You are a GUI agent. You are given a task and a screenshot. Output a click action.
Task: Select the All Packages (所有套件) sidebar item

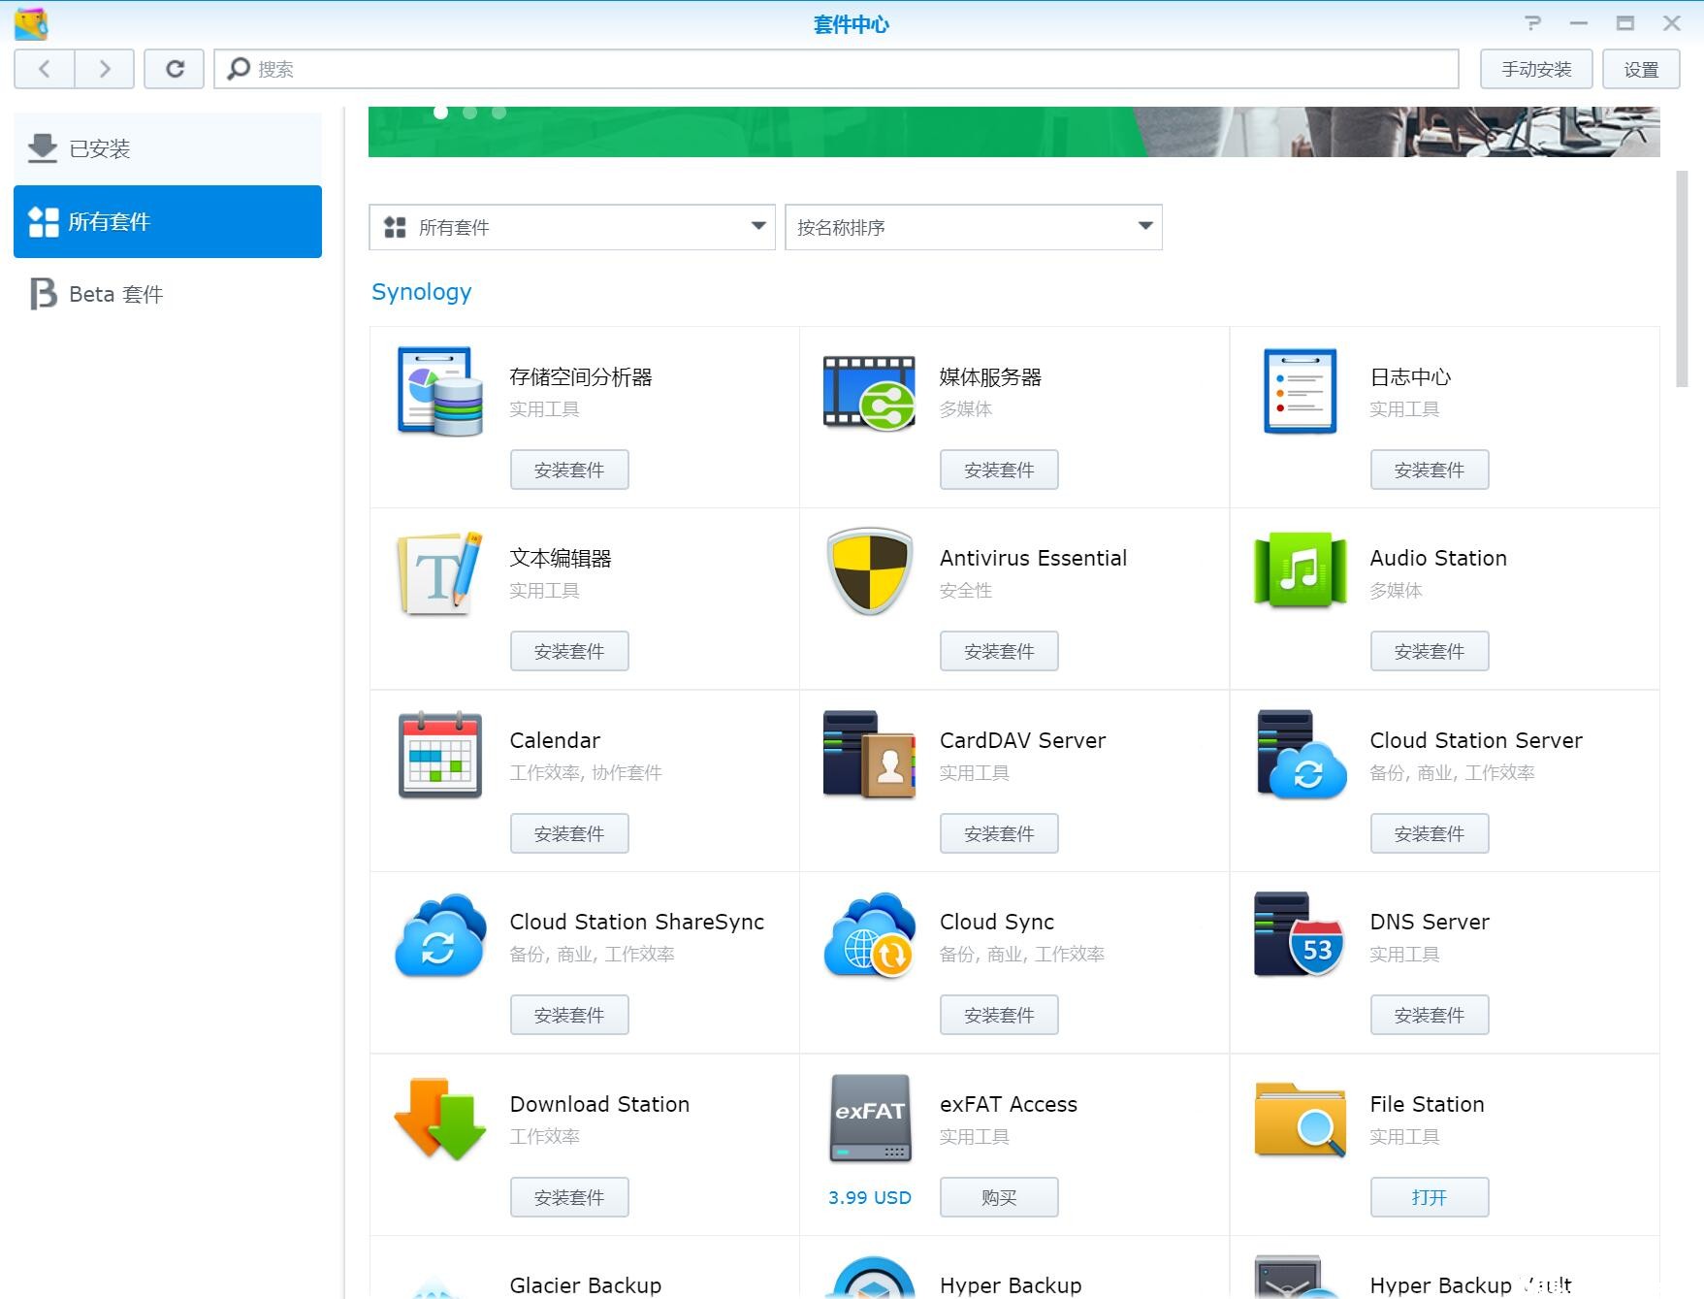[x=168, y=221]
